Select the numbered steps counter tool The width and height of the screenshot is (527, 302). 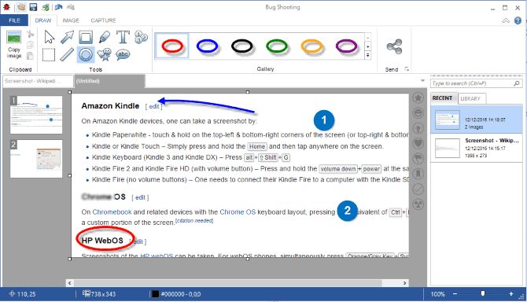point(141,37)
